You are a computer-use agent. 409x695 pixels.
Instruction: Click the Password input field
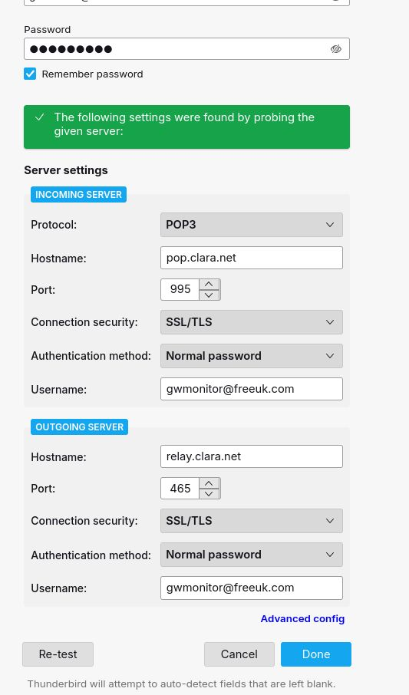pyautogui.click(x=186, y=49)
